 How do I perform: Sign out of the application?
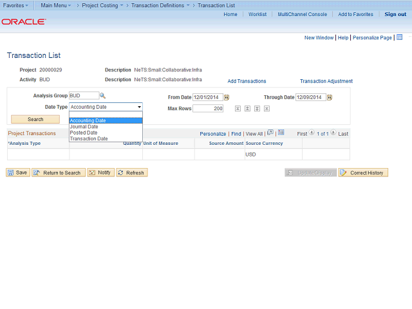pos(395,14)
